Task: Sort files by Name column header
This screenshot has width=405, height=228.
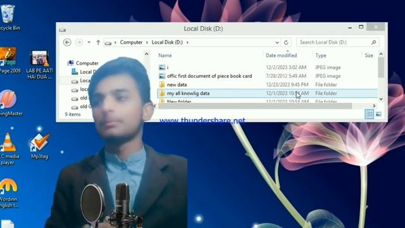Action: [165, 55]
